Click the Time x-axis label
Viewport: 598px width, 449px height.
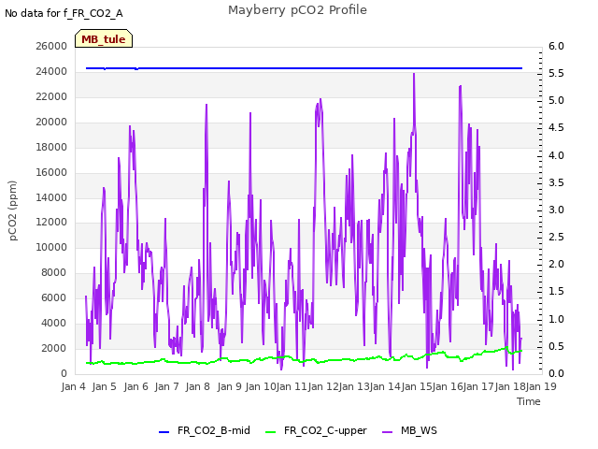pos(529,401)
